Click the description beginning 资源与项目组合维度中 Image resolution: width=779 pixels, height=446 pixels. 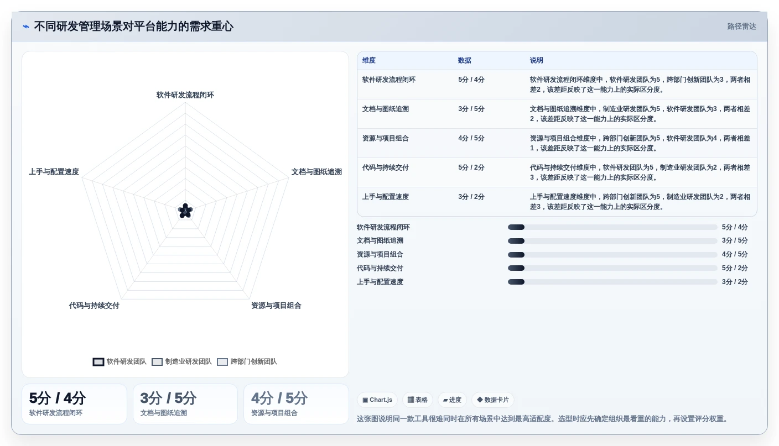click(x=640, y=143)
